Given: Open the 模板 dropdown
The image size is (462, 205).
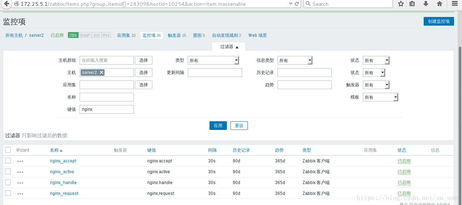Looking at the screenshot, I should tap(380, 97).
